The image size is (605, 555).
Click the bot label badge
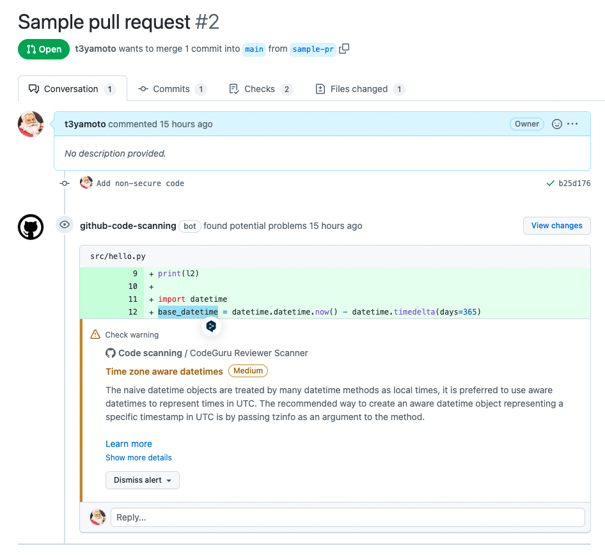click(189, 226)
